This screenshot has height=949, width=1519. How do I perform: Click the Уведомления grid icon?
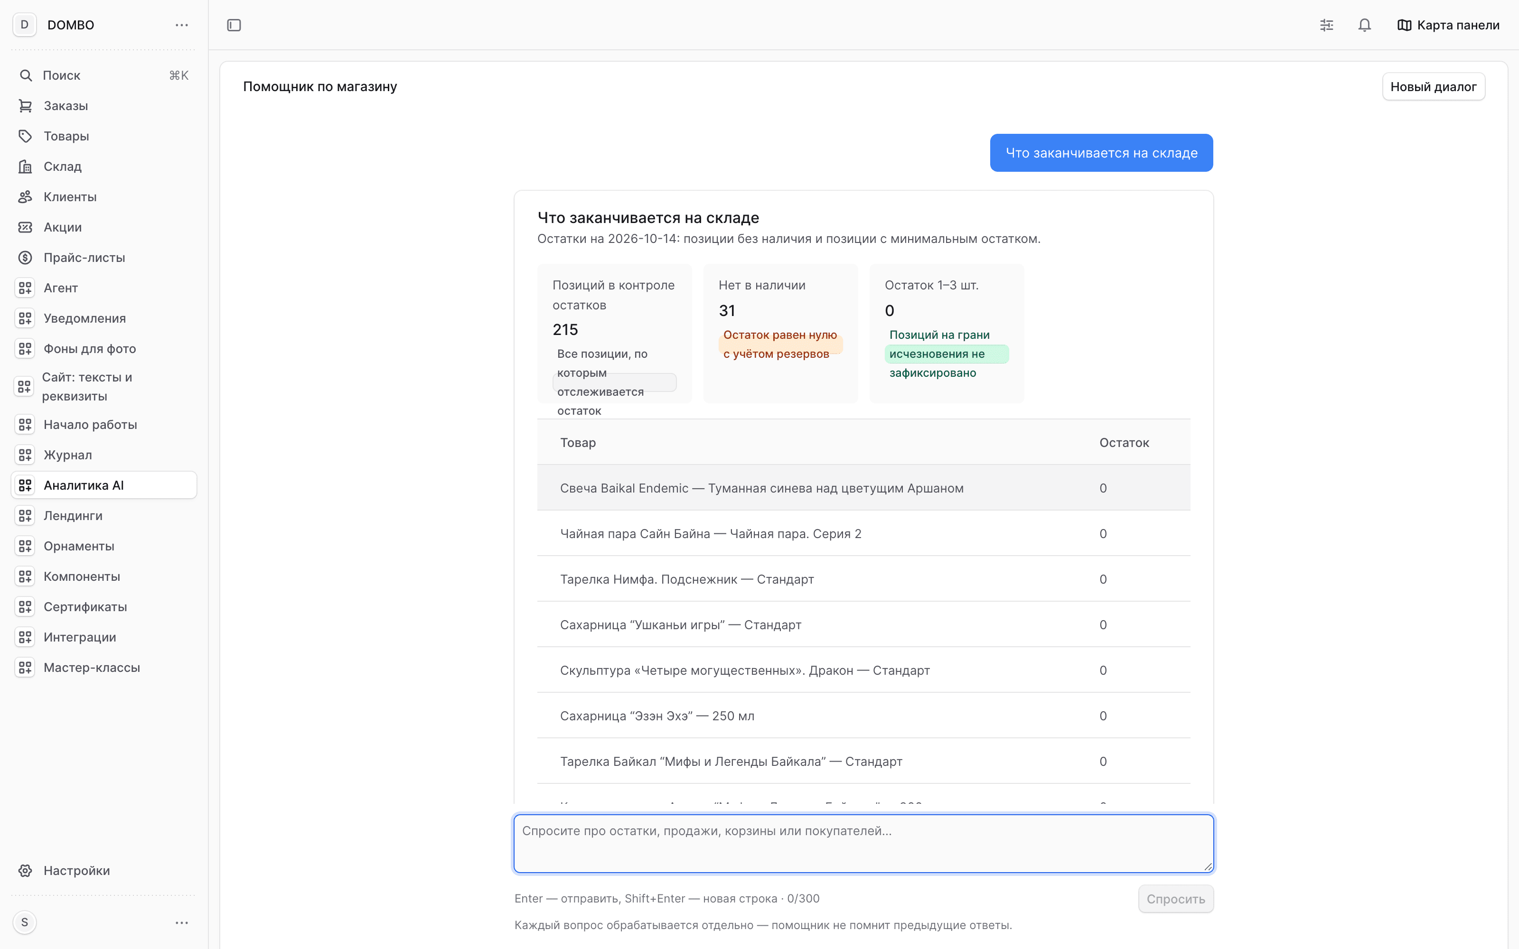point(25,318)
